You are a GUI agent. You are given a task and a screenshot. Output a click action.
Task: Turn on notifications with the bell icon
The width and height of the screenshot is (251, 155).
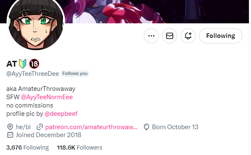coord(188,36)
